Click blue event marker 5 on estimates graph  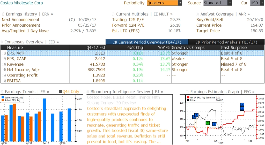pyautogui.click(x=214, y=124)
